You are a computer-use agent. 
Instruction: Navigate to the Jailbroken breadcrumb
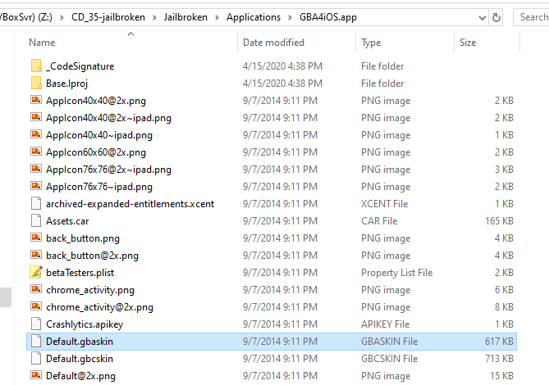coord(185,17)
